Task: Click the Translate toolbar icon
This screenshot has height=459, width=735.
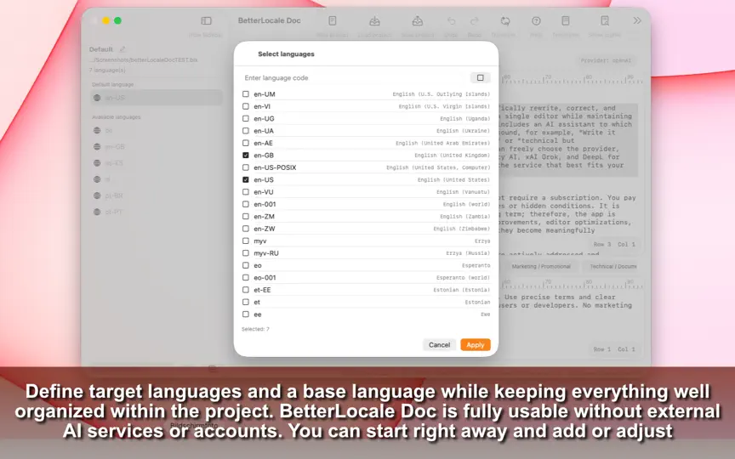Action: click(x=504, y=20)
